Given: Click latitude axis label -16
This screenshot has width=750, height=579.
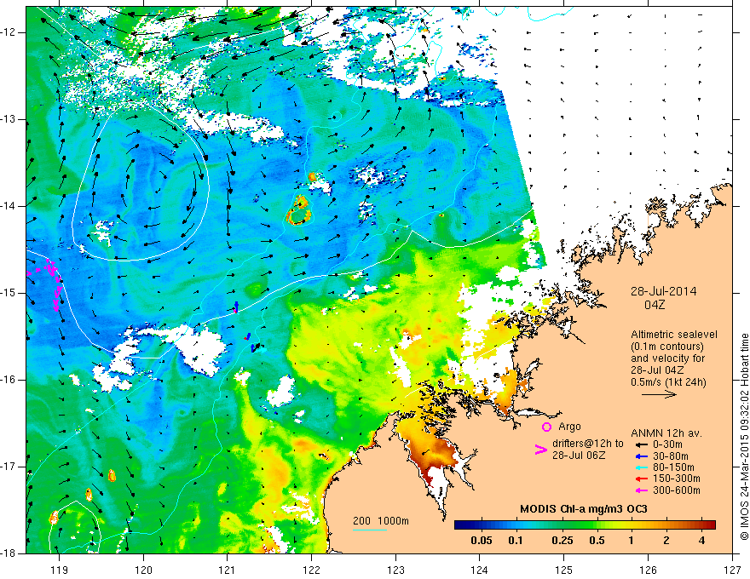Looking at the screenshot, I should pyautogui.click(x=9, y=380).
